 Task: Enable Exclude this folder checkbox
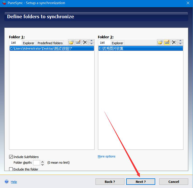click(x=11, y=169)
